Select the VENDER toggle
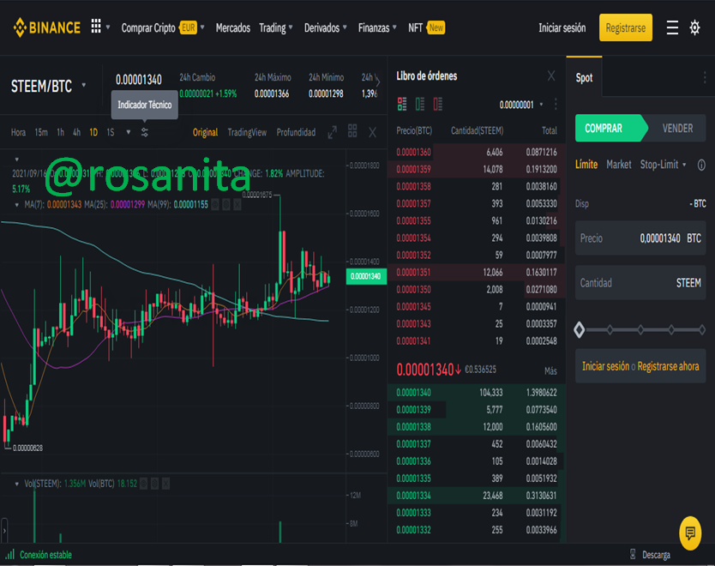The width and height of the screenshot is (715, 566). click(677, 129)
